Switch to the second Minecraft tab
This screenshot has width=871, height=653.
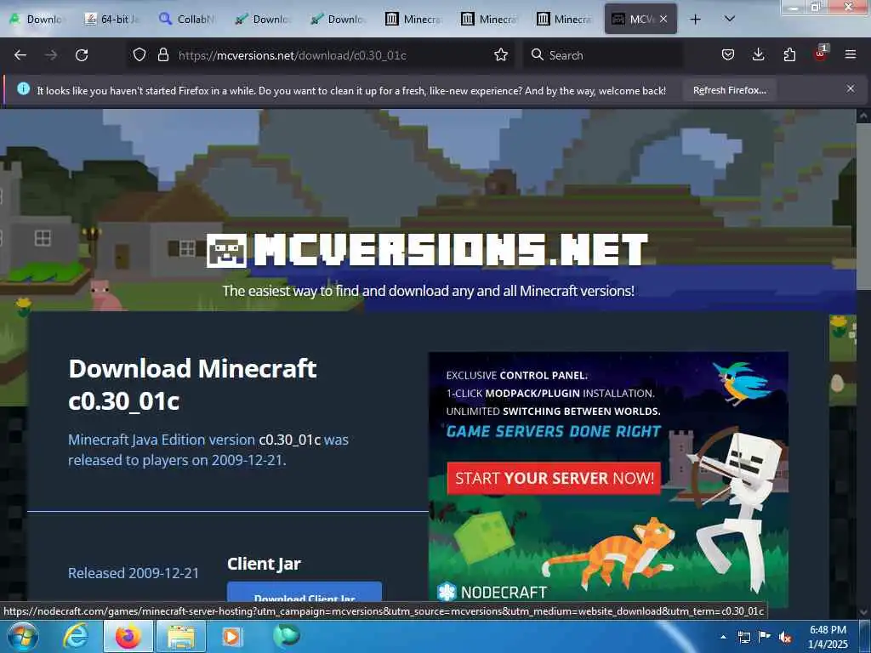(x=490, y=20)
